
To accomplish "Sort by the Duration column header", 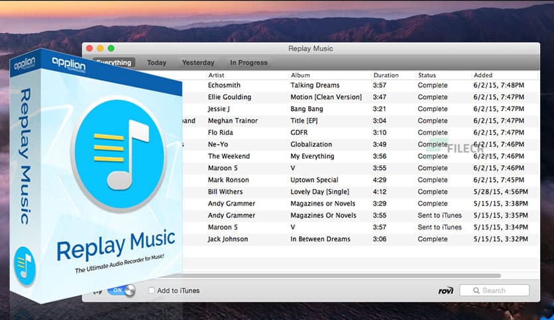I will click(386, 75).
